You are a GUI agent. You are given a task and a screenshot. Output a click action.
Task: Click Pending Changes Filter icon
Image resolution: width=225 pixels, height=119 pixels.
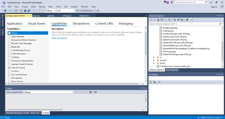coord(169,20)
